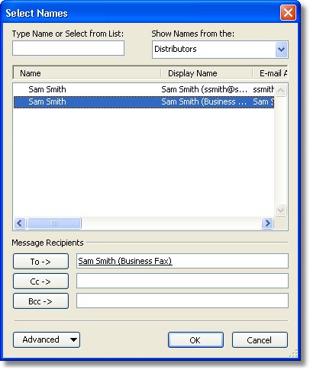Click the Display Name column header

pyautogui.click(x=207, y=73)
